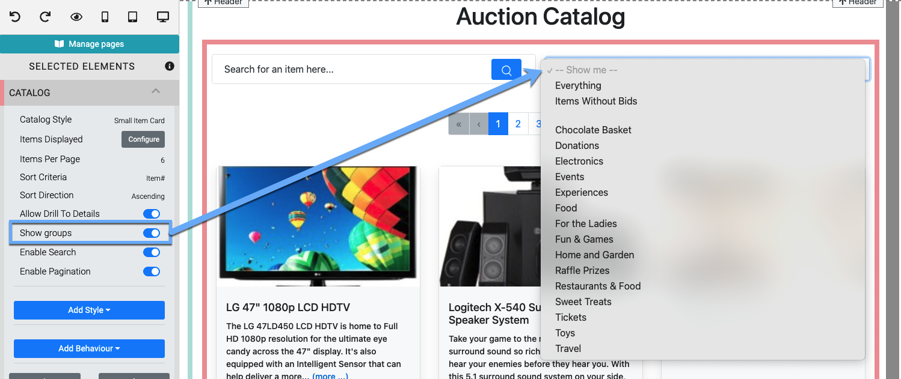The width and height of the screenshot is (901, 379).
Task: Open the Add Behaviour dropdown
Action: [x=89, y=348]
